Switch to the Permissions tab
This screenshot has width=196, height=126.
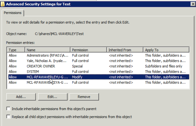click(13, 13)
